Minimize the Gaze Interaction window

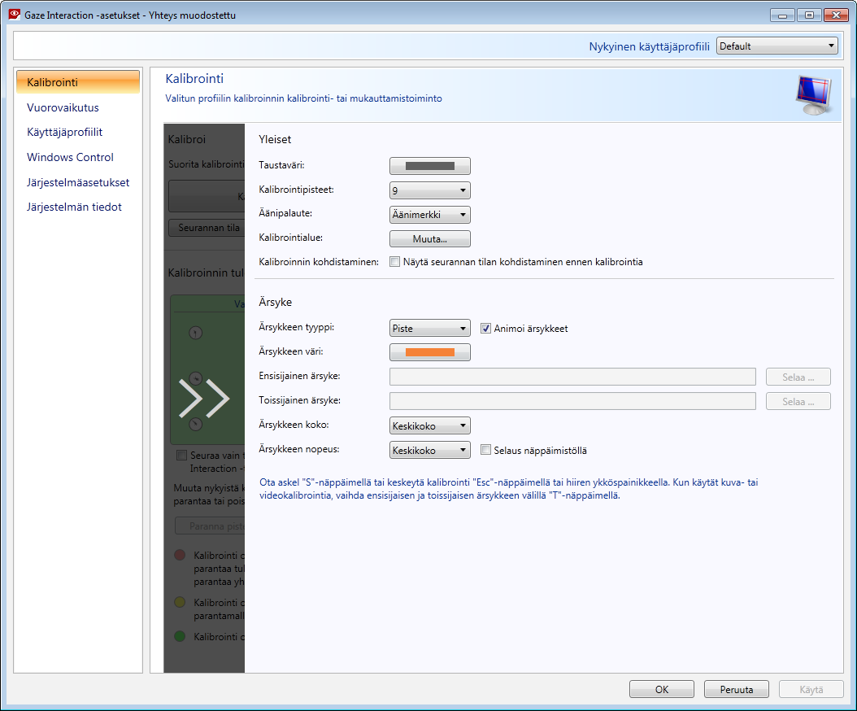coord(783,15)
